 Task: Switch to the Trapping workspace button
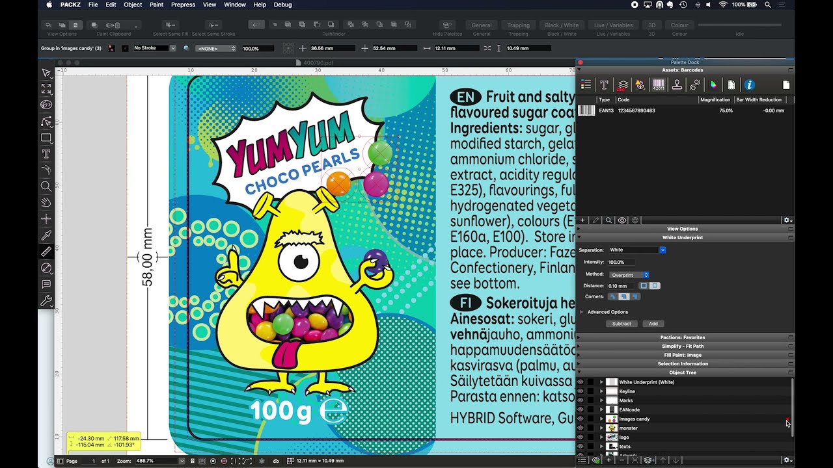click(x=519, y=25)
